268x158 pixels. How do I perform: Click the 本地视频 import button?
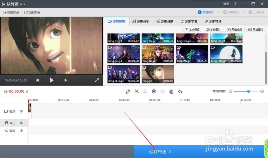coord(192,30)
